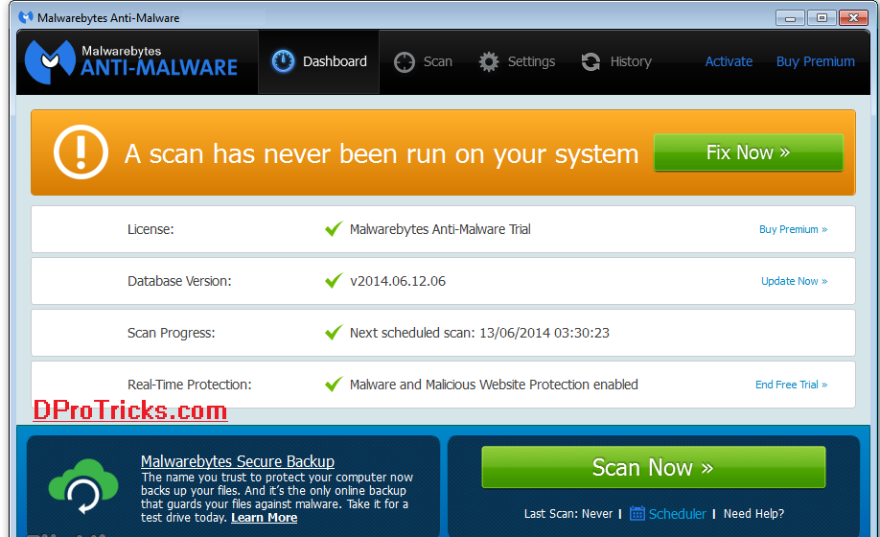The width and height of the screenshot is (880, 537).
Task: Click the Need Help? link
Action: pyautogui.click(x=753, y=513)
